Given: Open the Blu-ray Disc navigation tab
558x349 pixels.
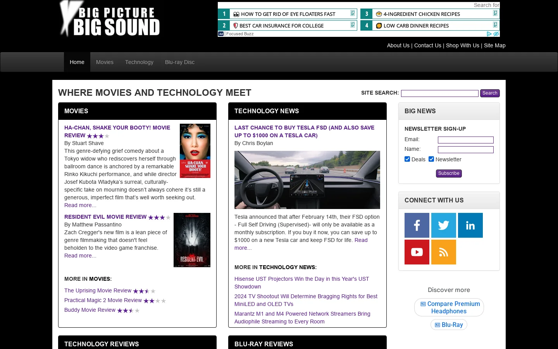Looking at the screenshot, I should point(180,62).
